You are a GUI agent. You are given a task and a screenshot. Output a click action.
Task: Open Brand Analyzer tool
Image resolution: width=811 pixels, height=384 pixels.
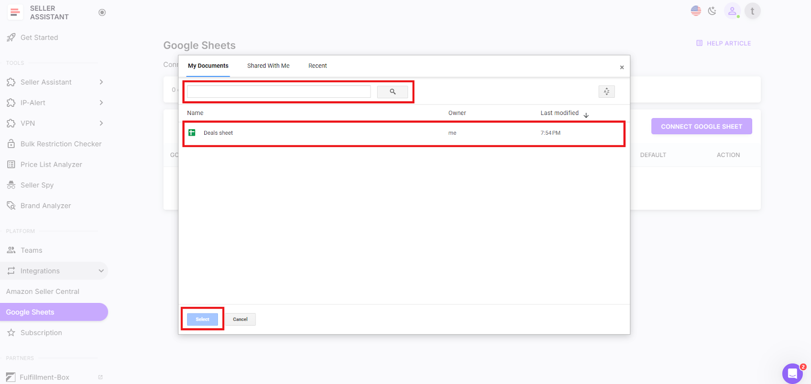(46, 206)
